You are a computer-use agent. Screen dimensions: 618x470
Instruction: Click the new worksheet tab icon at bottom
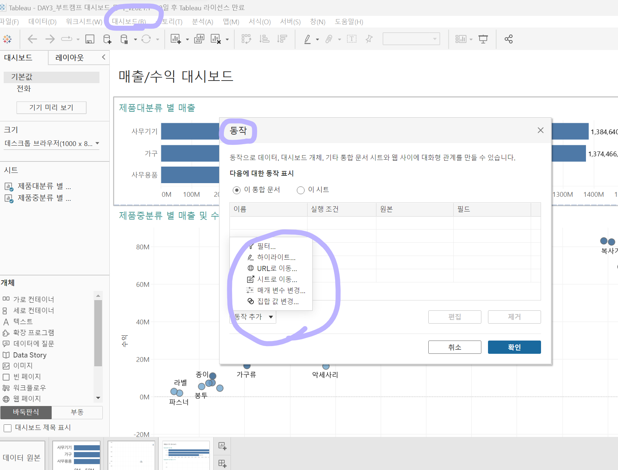(222, 446)
